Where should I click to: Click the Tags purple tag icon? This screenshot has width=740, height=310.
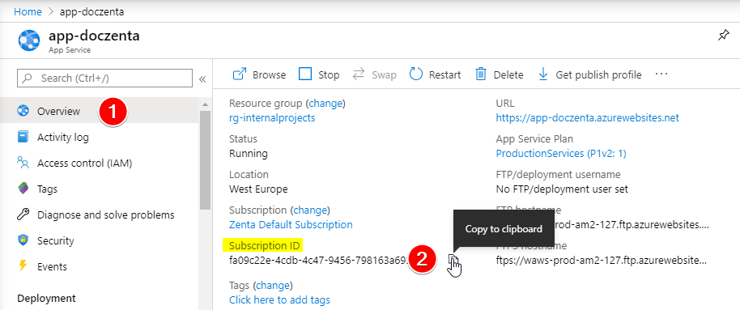click(x=23, y=189)
